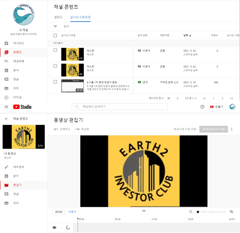Click the 12:00 timeline marker
The image size is (240, 233).
coord(154,219)
